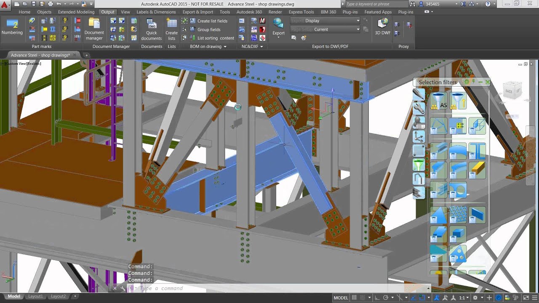539x303 pixels.
Task: Select the AS objects selection filter
Action: tap(438, 101)
